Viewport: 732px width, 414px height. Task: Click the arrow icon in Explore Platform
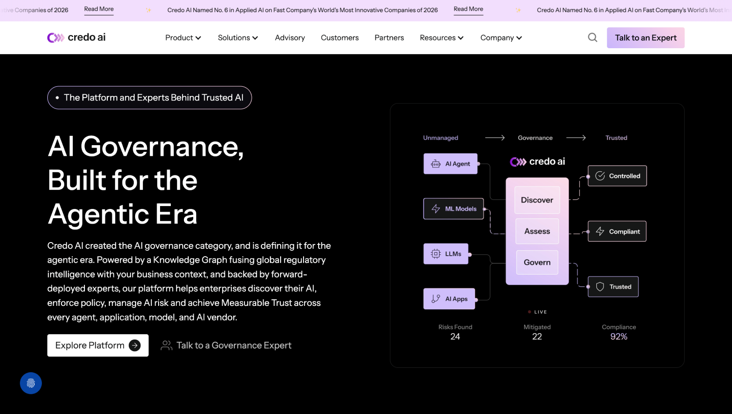coord(135,345)
